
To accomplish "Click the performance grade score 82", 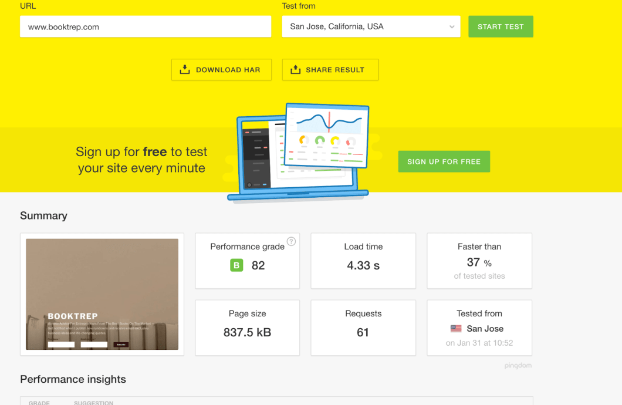I will click(258, 265).
